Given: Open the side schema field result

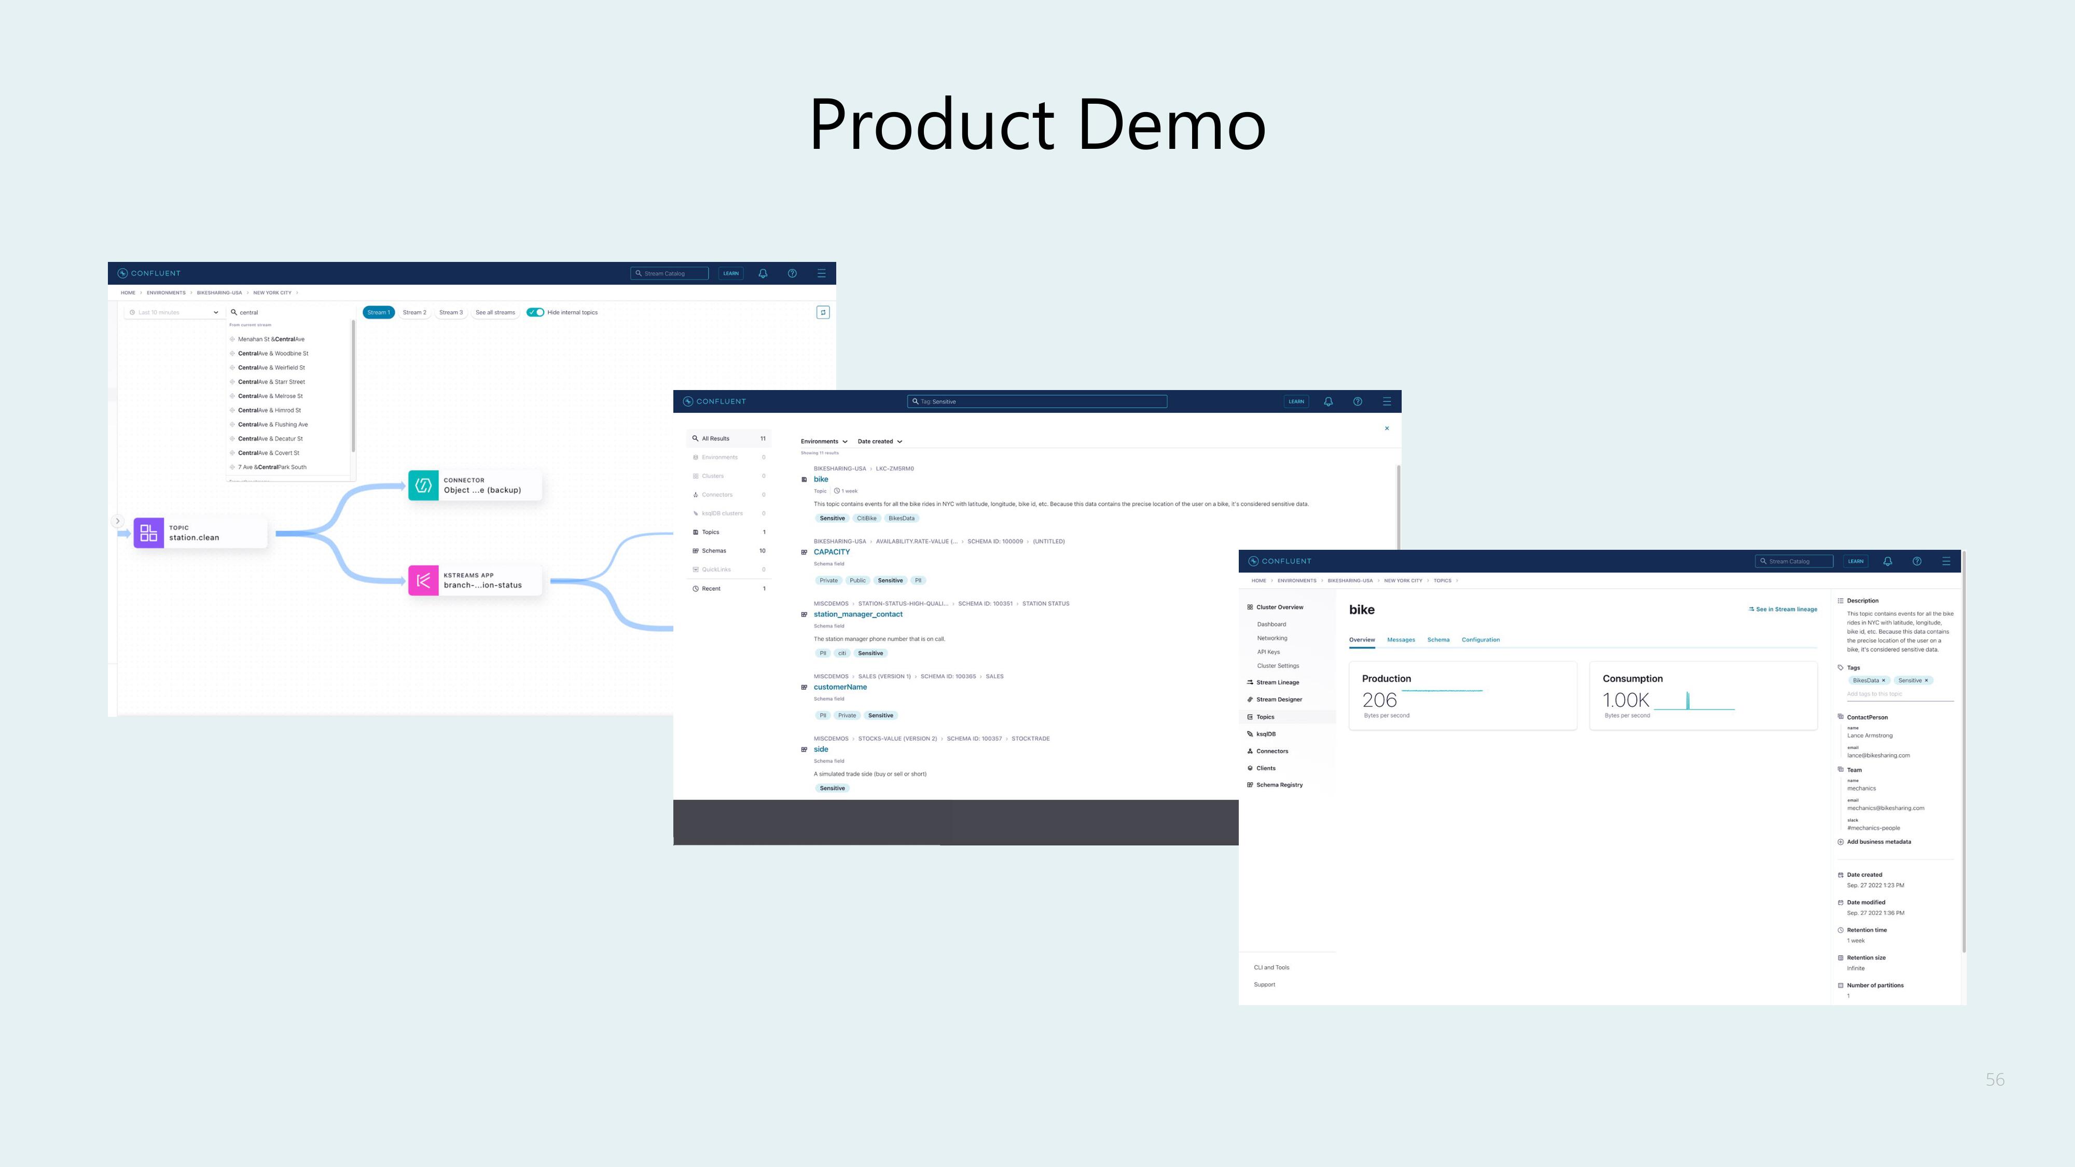Looking at the screenshot, I should (x=821, y=749).
